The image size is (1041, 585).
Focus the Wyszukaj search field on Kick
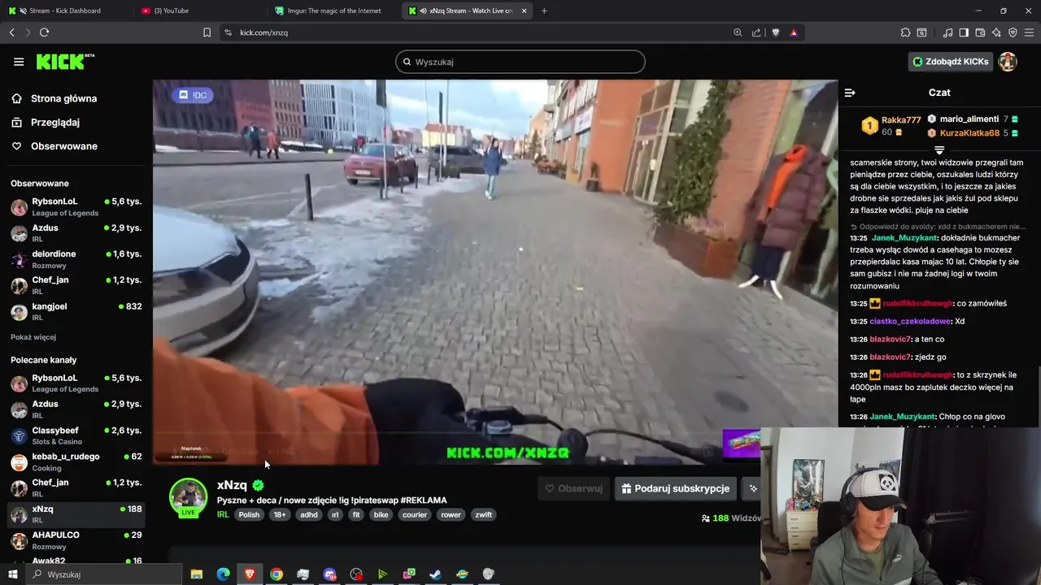tap(520, 62)
